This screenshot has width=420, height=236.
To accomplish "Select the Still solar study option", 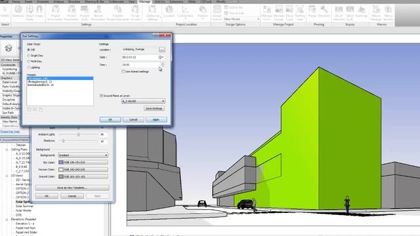I will pos(28,50).
